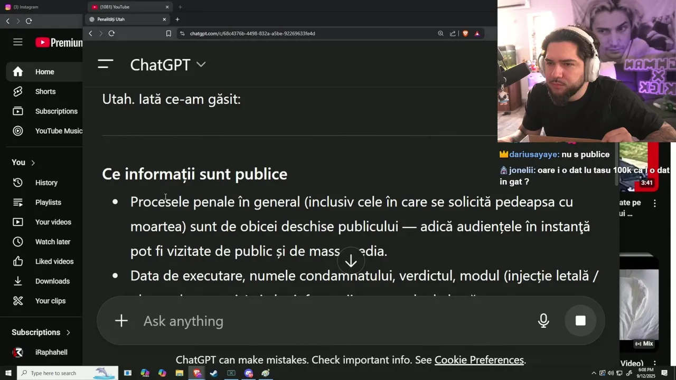Image resolution: width=676 pixels, height=380 pixels.
Task: Open Shorts in the YouTube sidebar
Action: (44, 91)
